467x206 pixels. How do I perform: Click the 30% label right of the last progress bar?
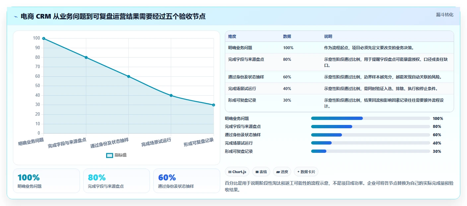[x=437, y=152]
